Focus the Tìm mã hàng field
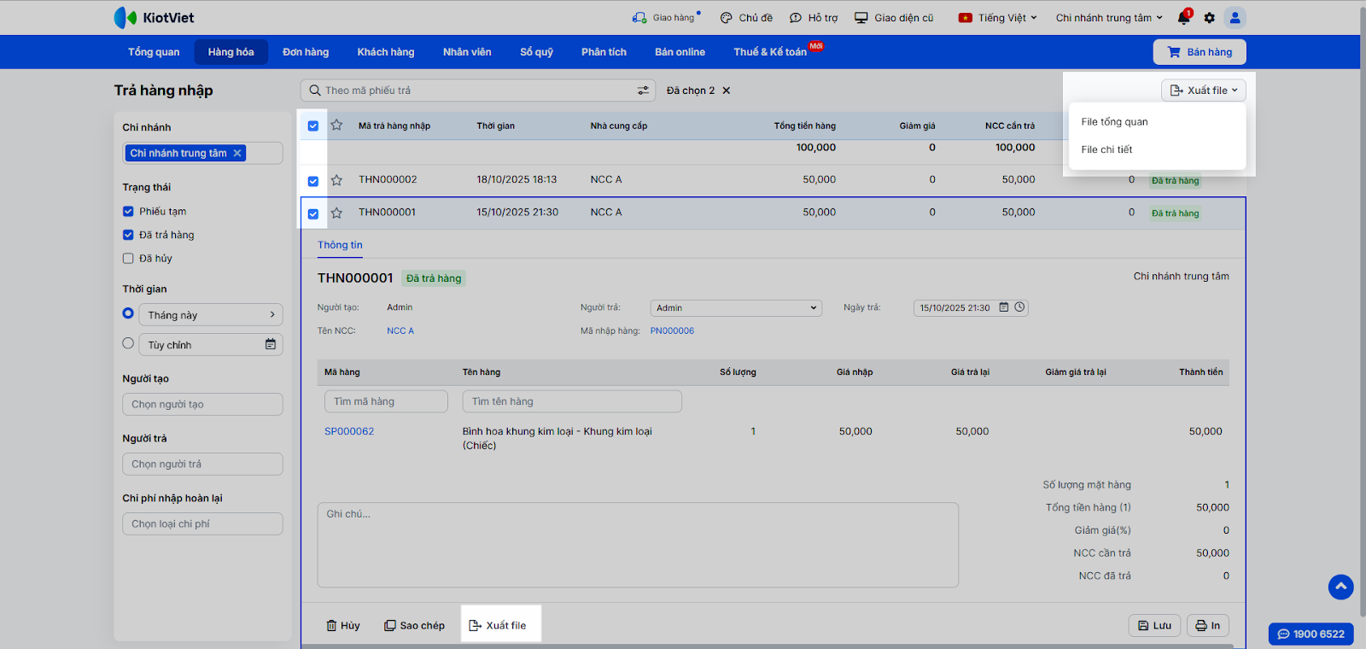Image resolution: width=1366 pixels, height=649 pixels. coord(386,401)
